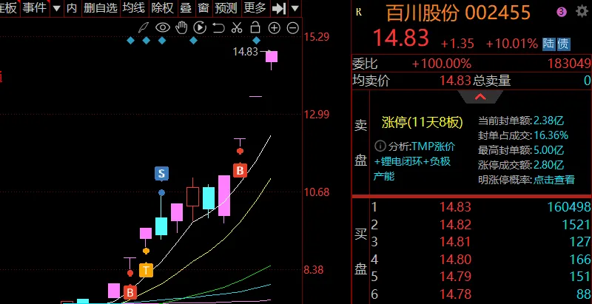Open the dropdown arrow after the jump-to-end icon
This screenshot has width=592, height=304.
(295, 8)
